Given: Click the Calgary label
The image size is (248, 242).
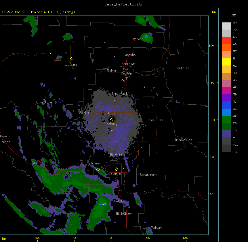Looking at the screenshot, I should (115, 173).
